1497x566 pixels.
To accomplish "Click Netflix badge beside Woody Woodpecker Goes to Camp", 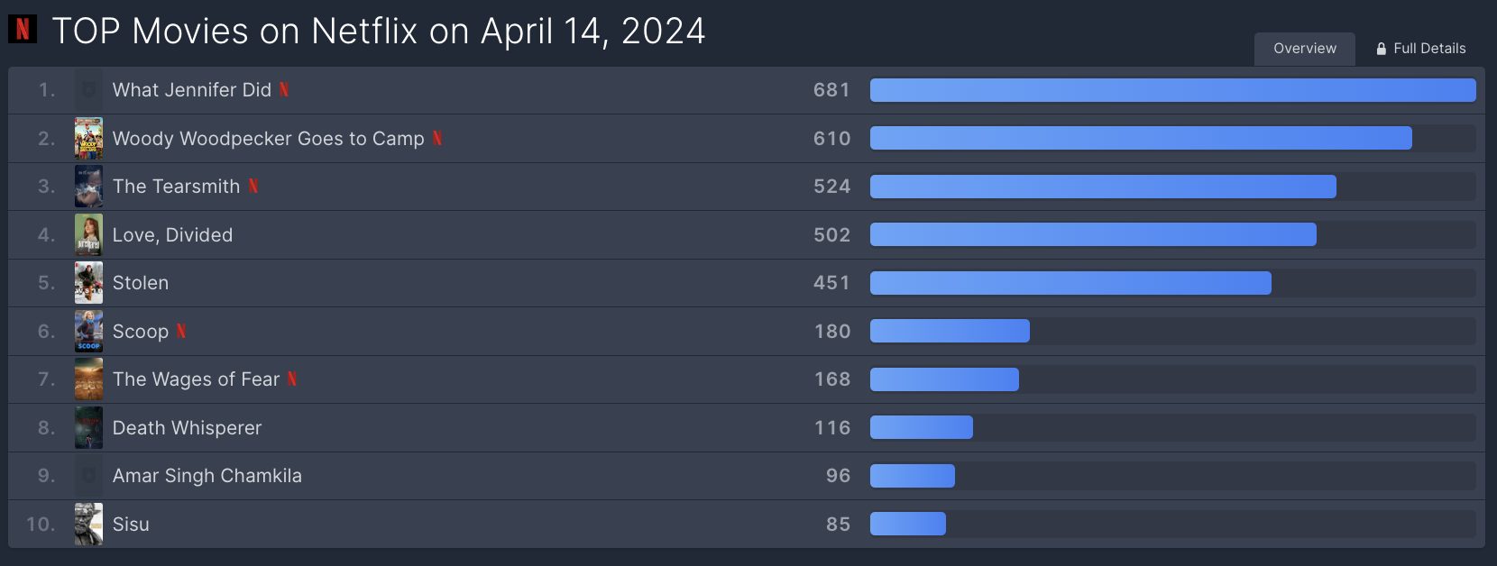I will [x=437, y=138].
